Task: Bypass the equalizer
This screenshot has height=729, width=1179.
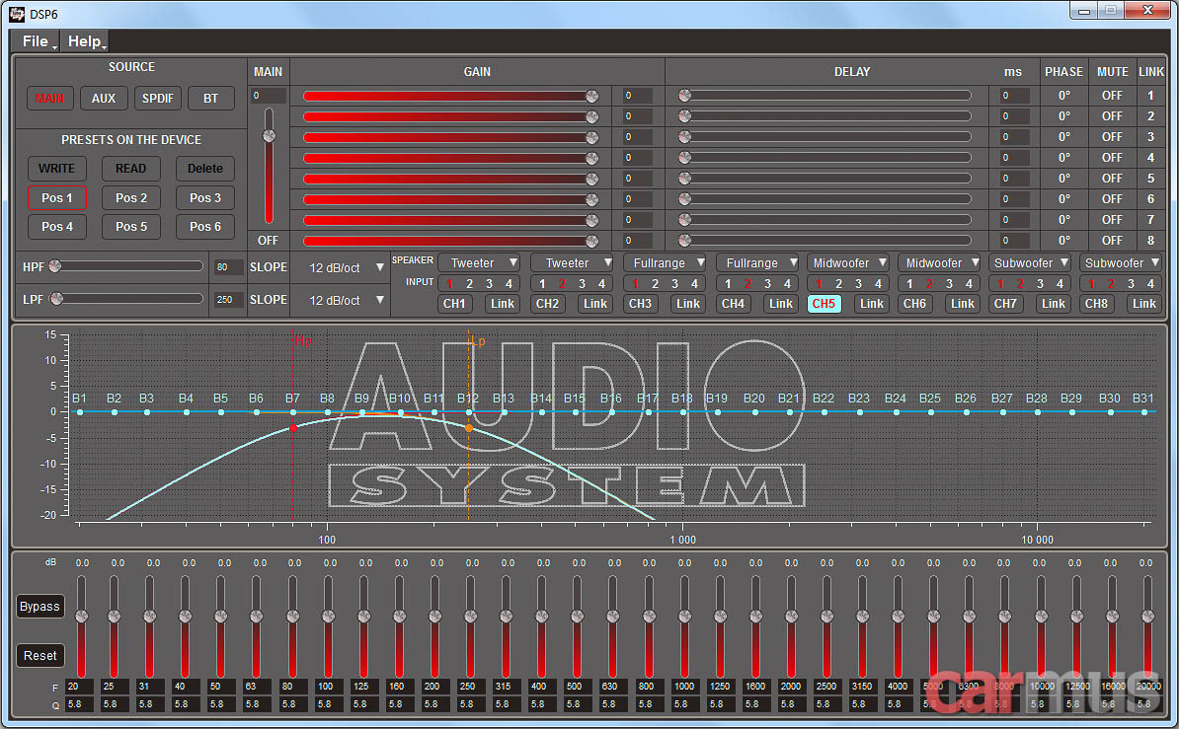Action: (x=39, y=607)
